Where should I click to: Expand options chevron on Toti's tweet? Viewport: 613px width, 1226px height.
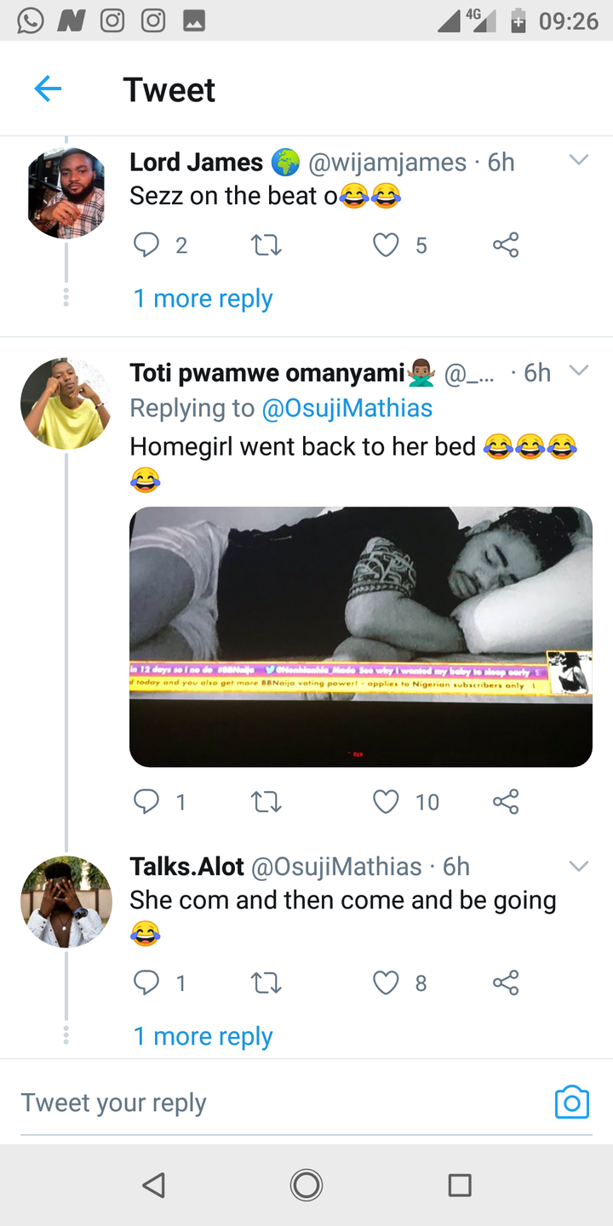(x=579, y=370)
